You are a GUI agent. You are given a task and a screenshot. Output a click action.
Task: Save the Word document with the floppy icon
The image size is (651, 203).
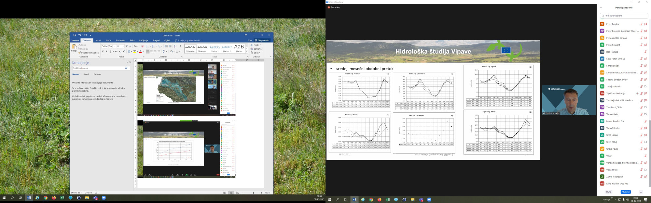click(75, 35)
